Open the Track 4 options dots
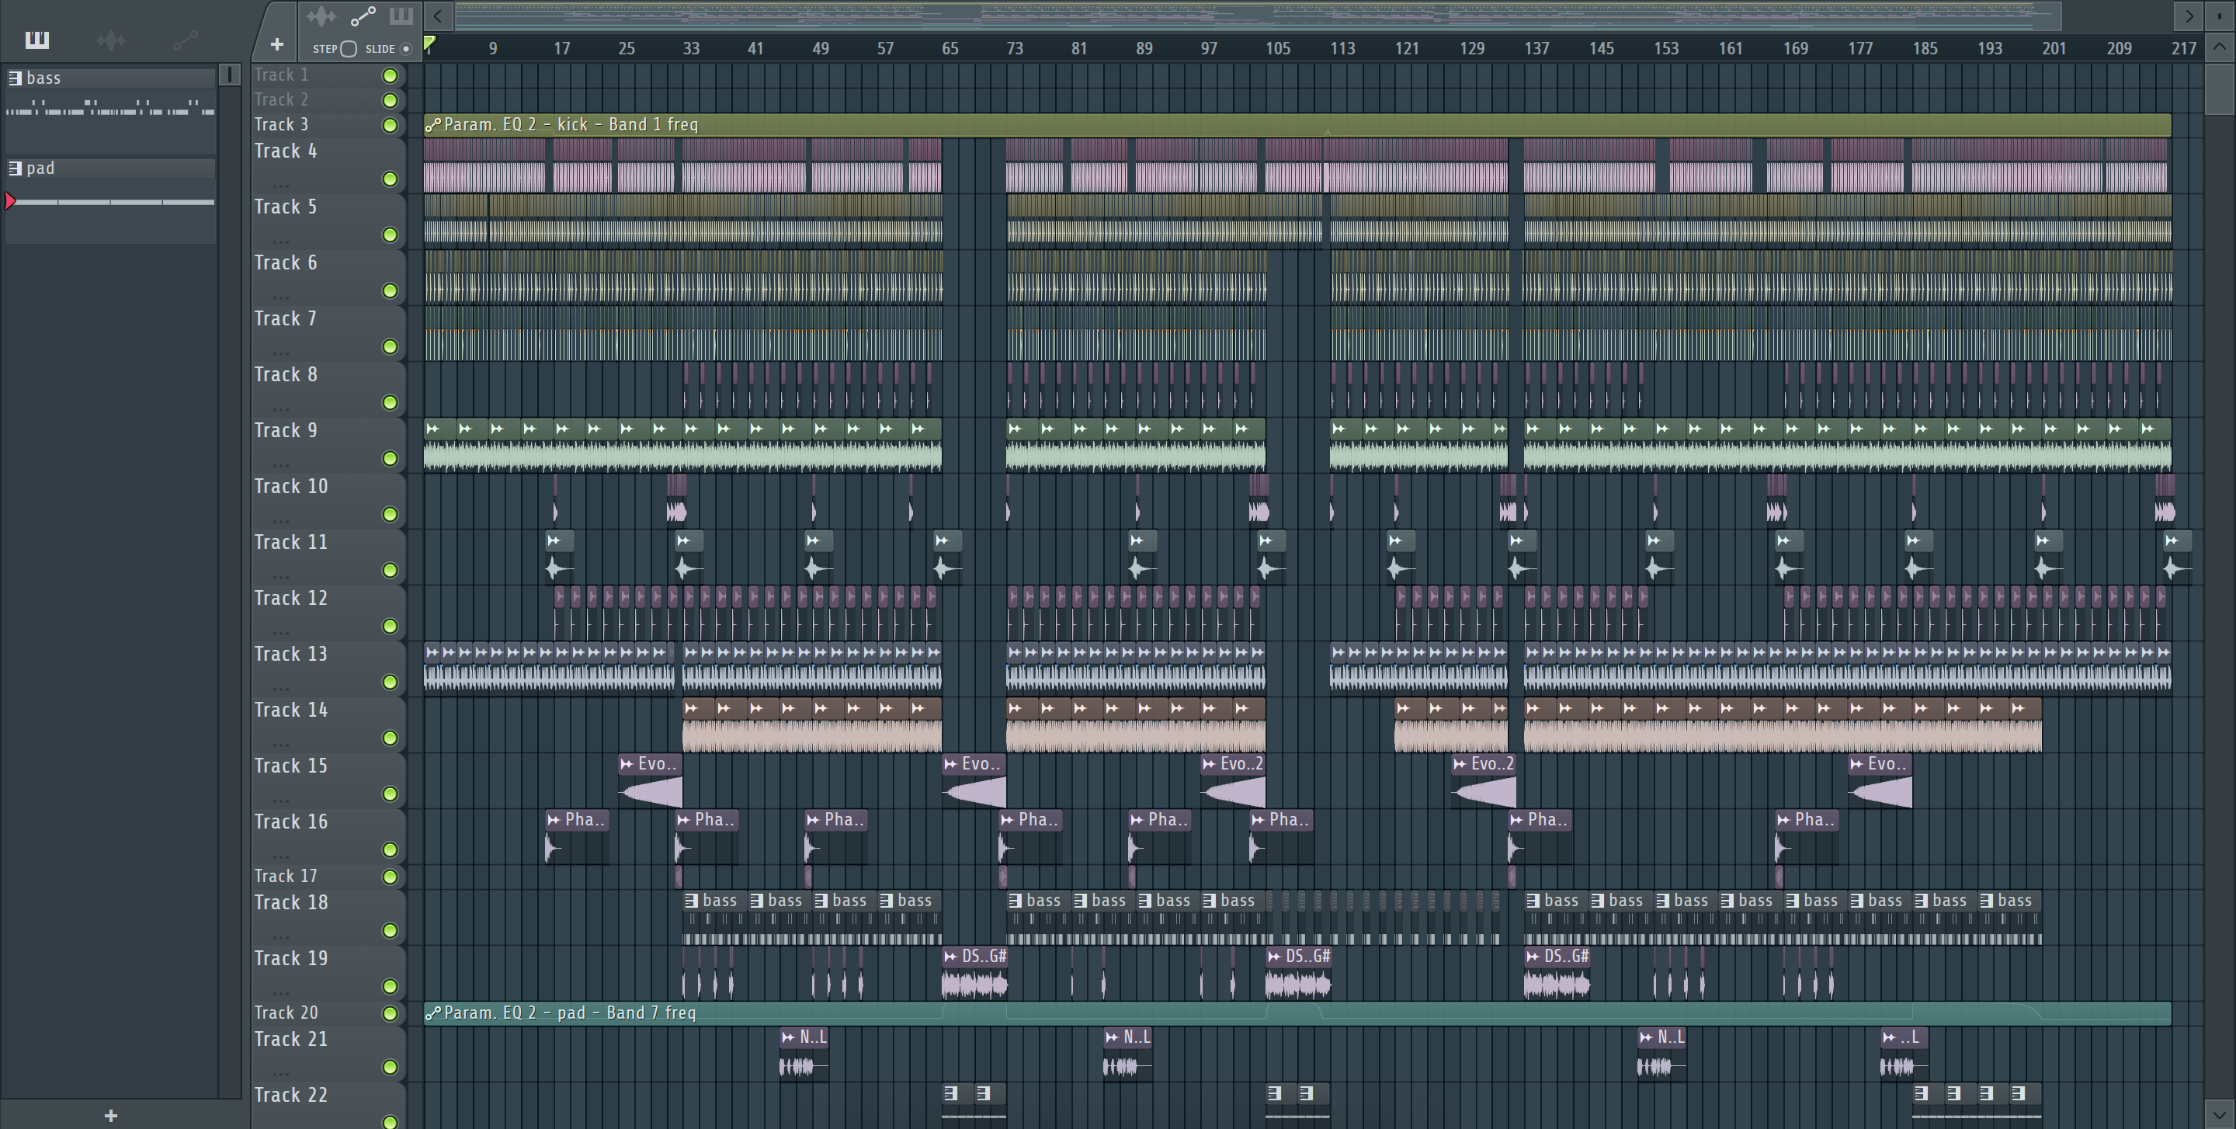Viewport: 2236px width, 1129px height. 280,186
